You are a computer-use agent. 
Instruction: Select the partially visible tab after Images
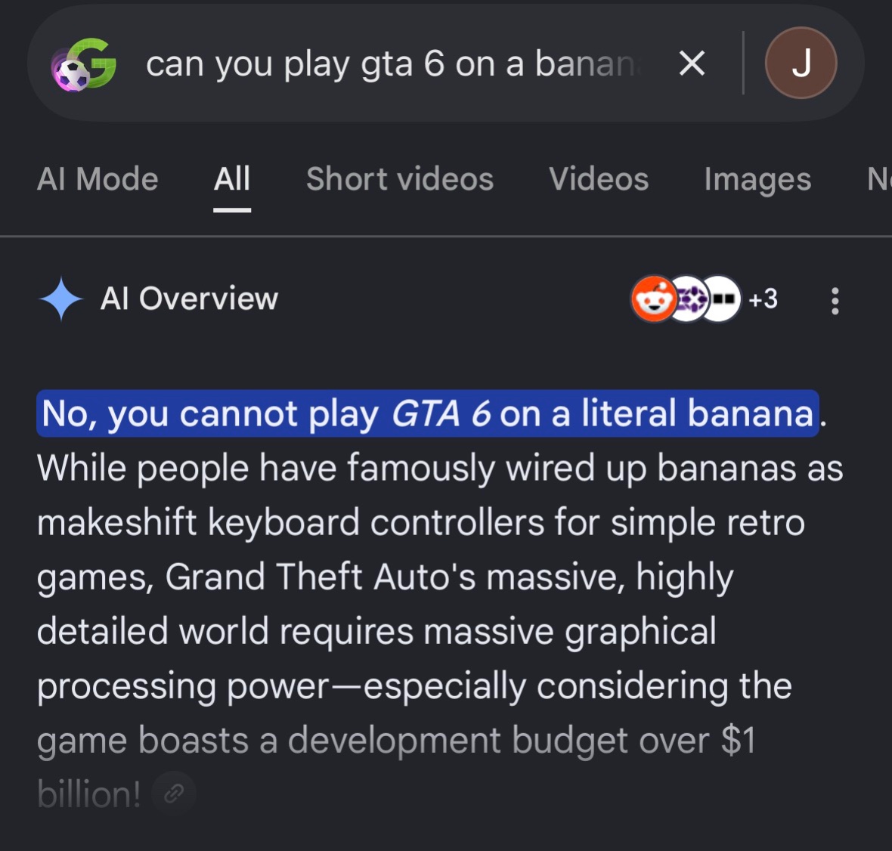(x=879, y=179)
